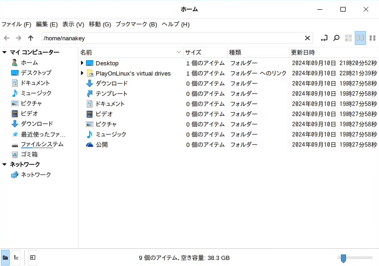Hide the sidebar with bottom-left button
This screenshot has height=266, width=379.
(33, 258)
